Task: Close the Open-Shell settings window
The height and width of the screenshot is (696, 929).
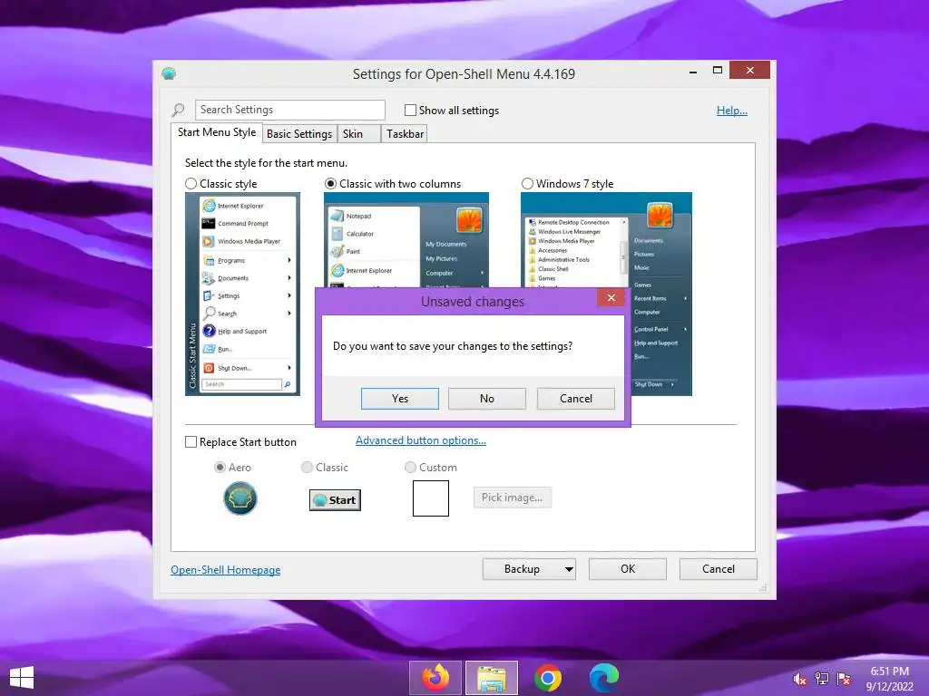Action: pyautogui.click(x=750, y=71)
